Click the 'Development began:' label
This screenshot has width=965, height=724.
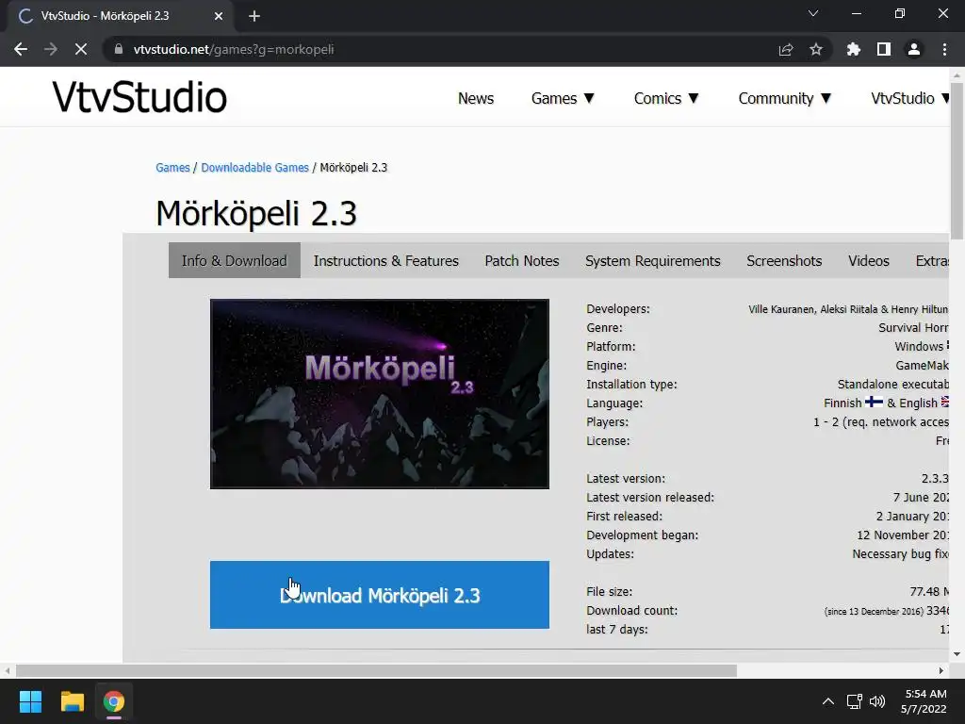(642, 535)
